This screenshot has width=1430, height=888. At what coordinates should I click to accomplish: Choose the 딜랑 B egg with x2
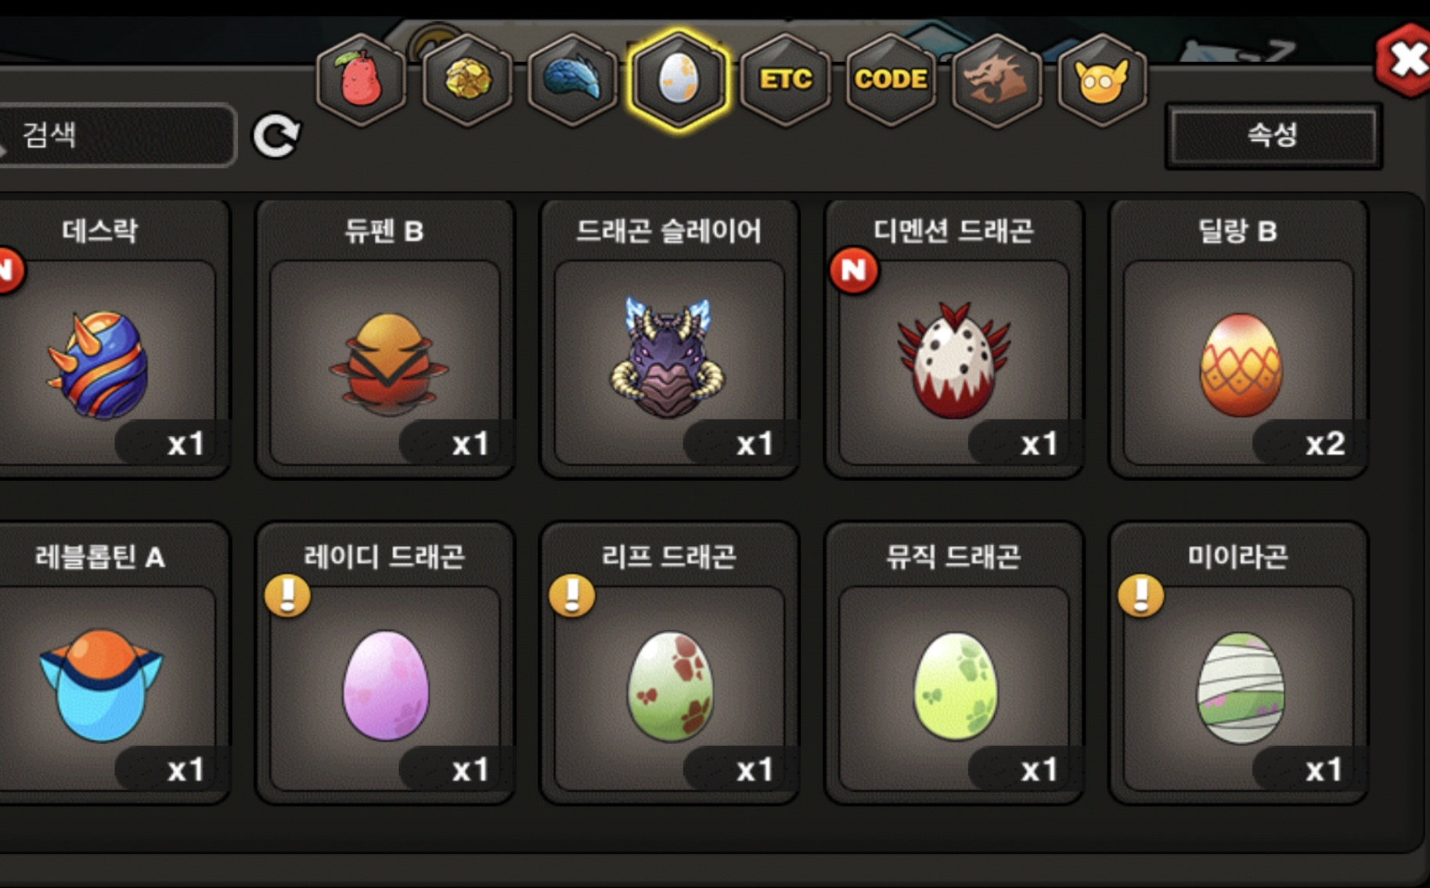pyautogui.click(x=1238, y=338)
